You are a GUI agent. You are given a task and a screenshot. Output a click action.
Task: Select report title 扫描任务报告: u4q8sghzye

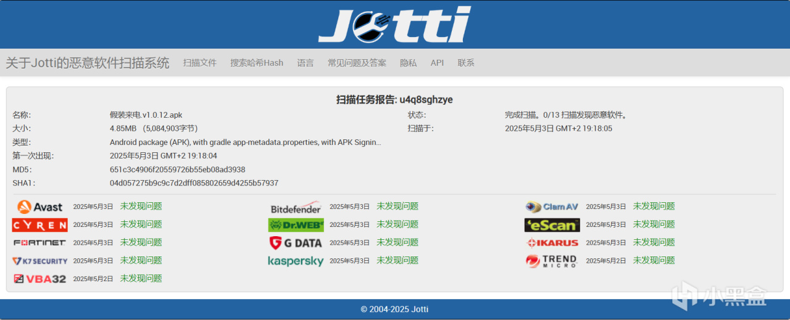[x=394, y=100]
